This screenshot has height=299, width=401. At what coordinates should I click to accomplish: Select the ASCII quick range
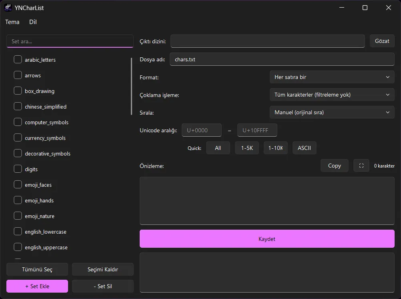coord(304,148)
